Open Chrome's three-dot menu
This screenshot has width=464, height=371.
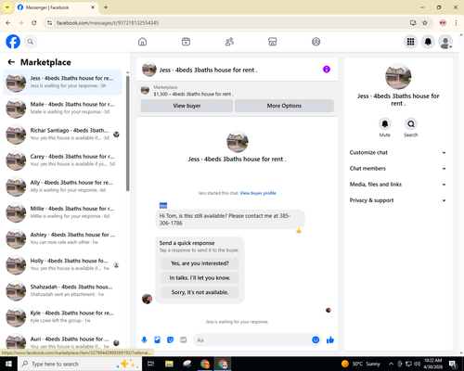coord(456,23)
